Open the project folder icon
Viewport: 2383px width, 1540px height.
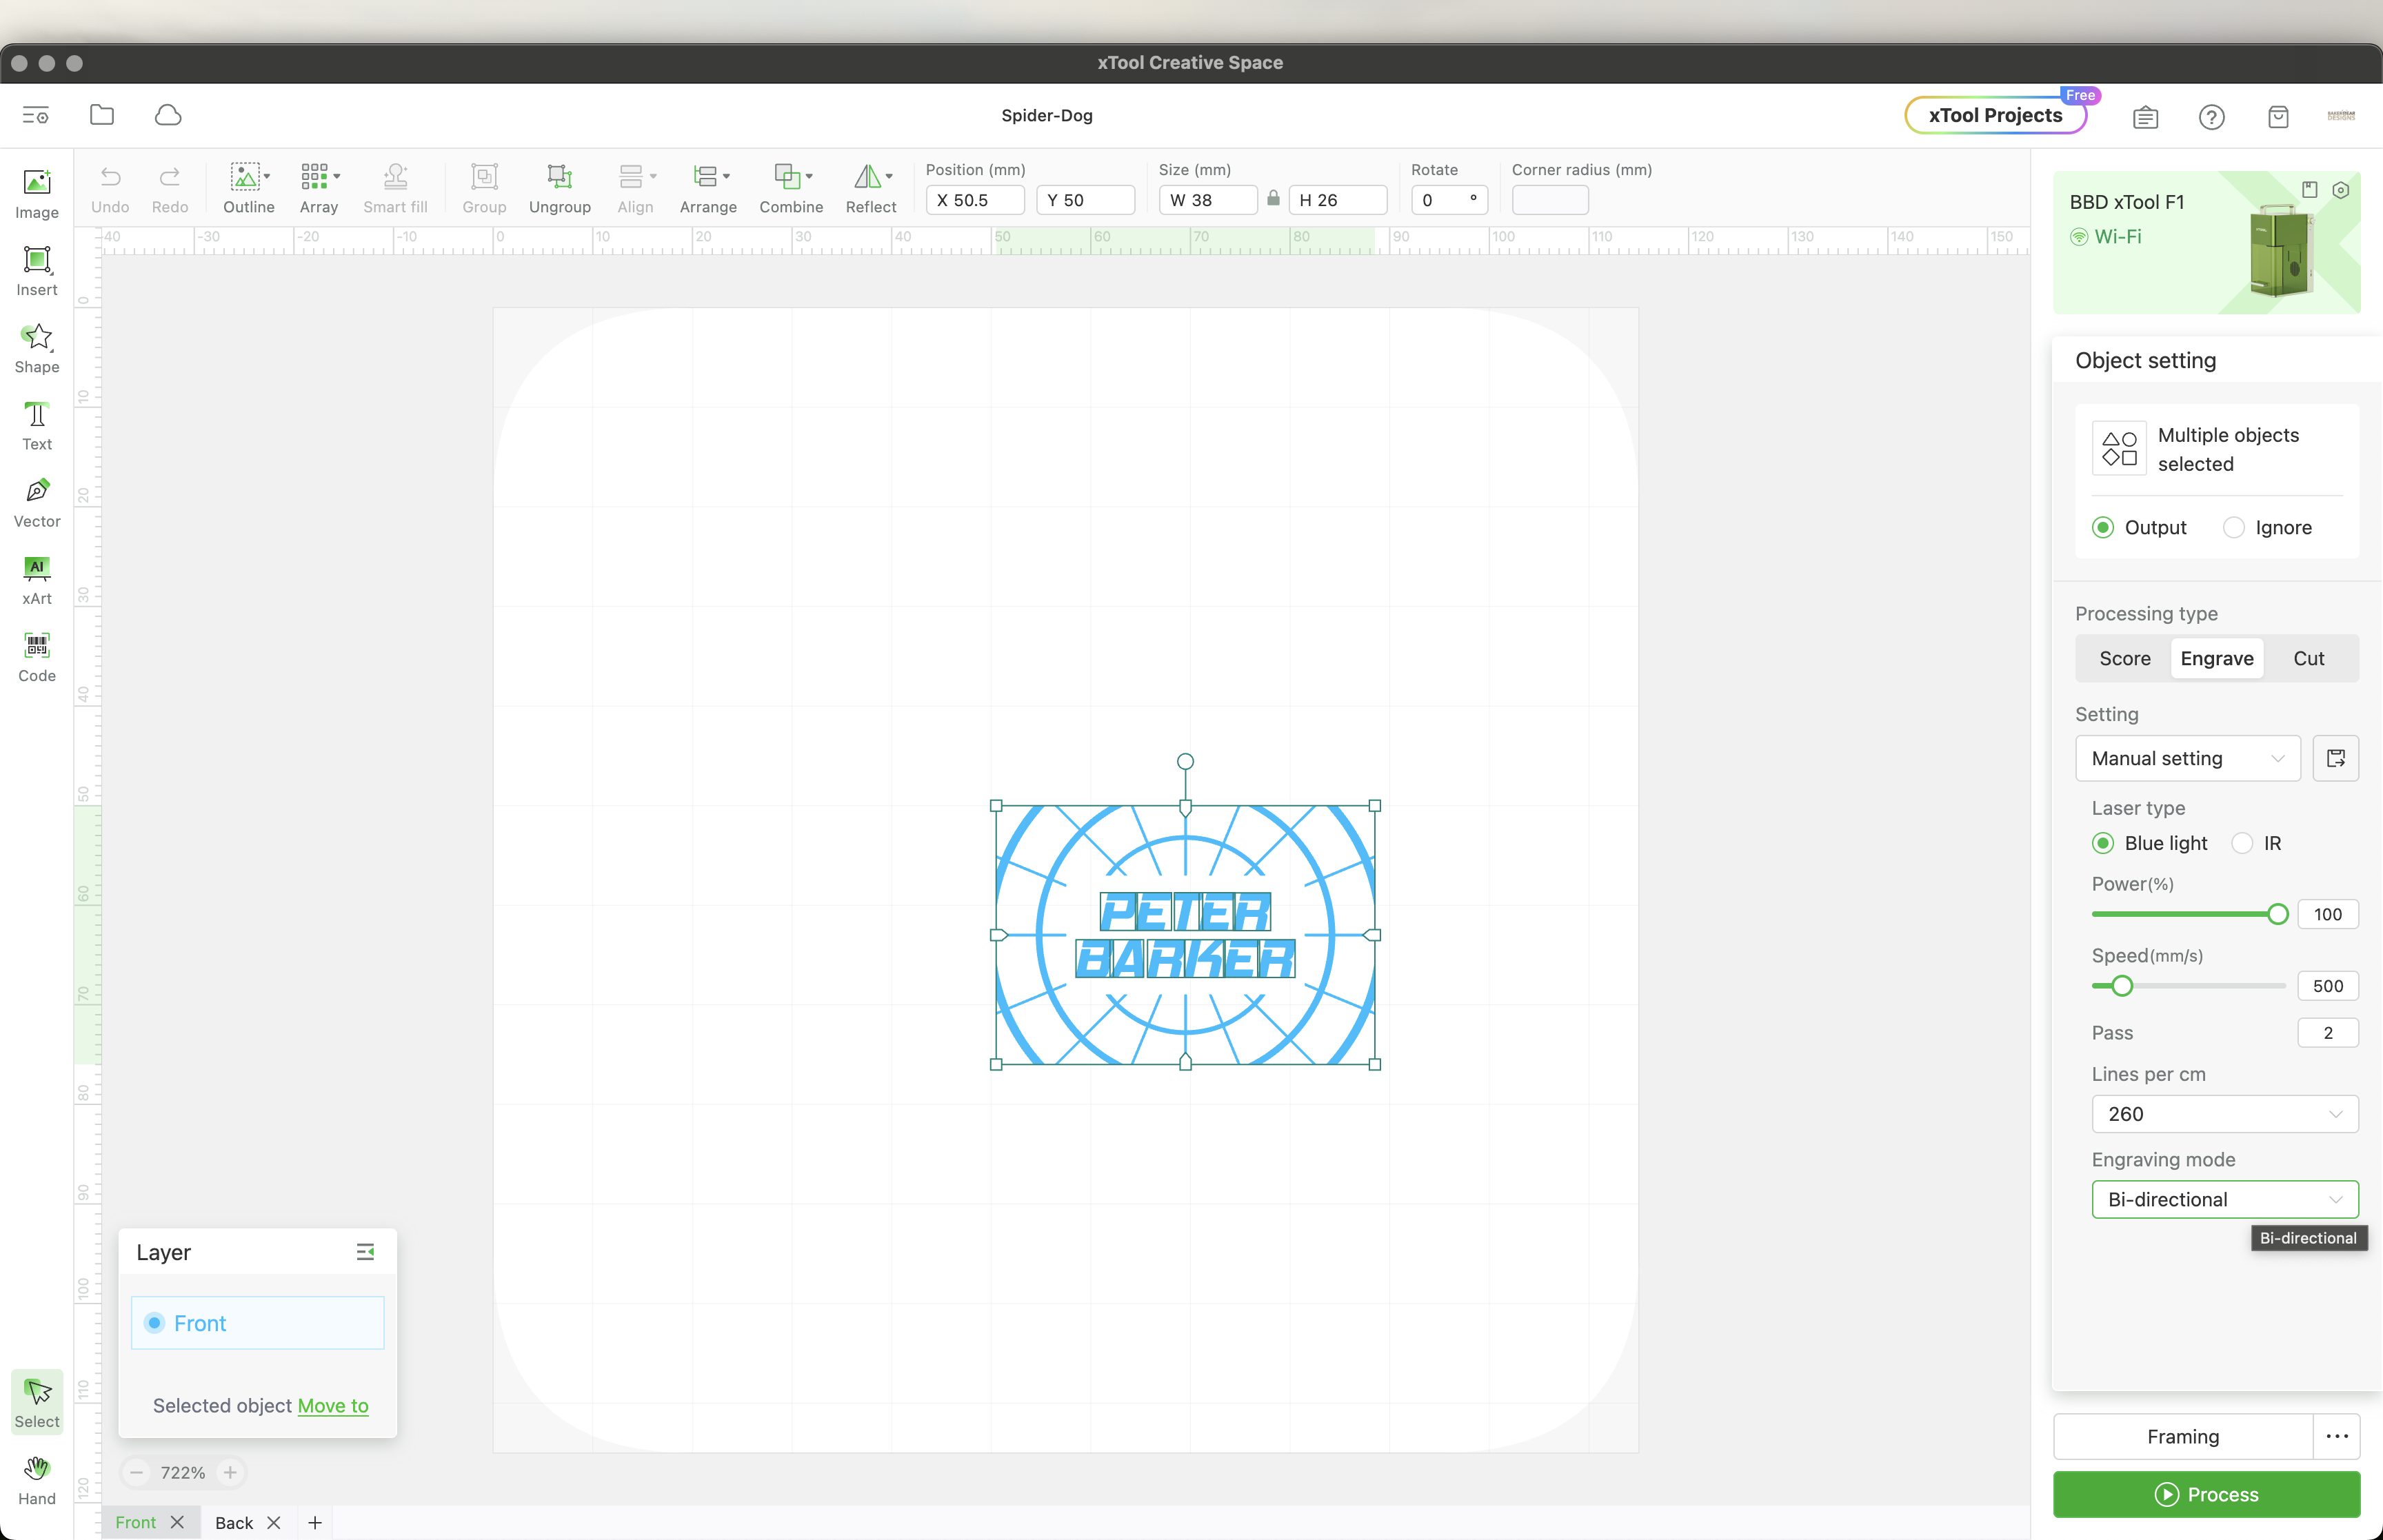tap(102, 115)
